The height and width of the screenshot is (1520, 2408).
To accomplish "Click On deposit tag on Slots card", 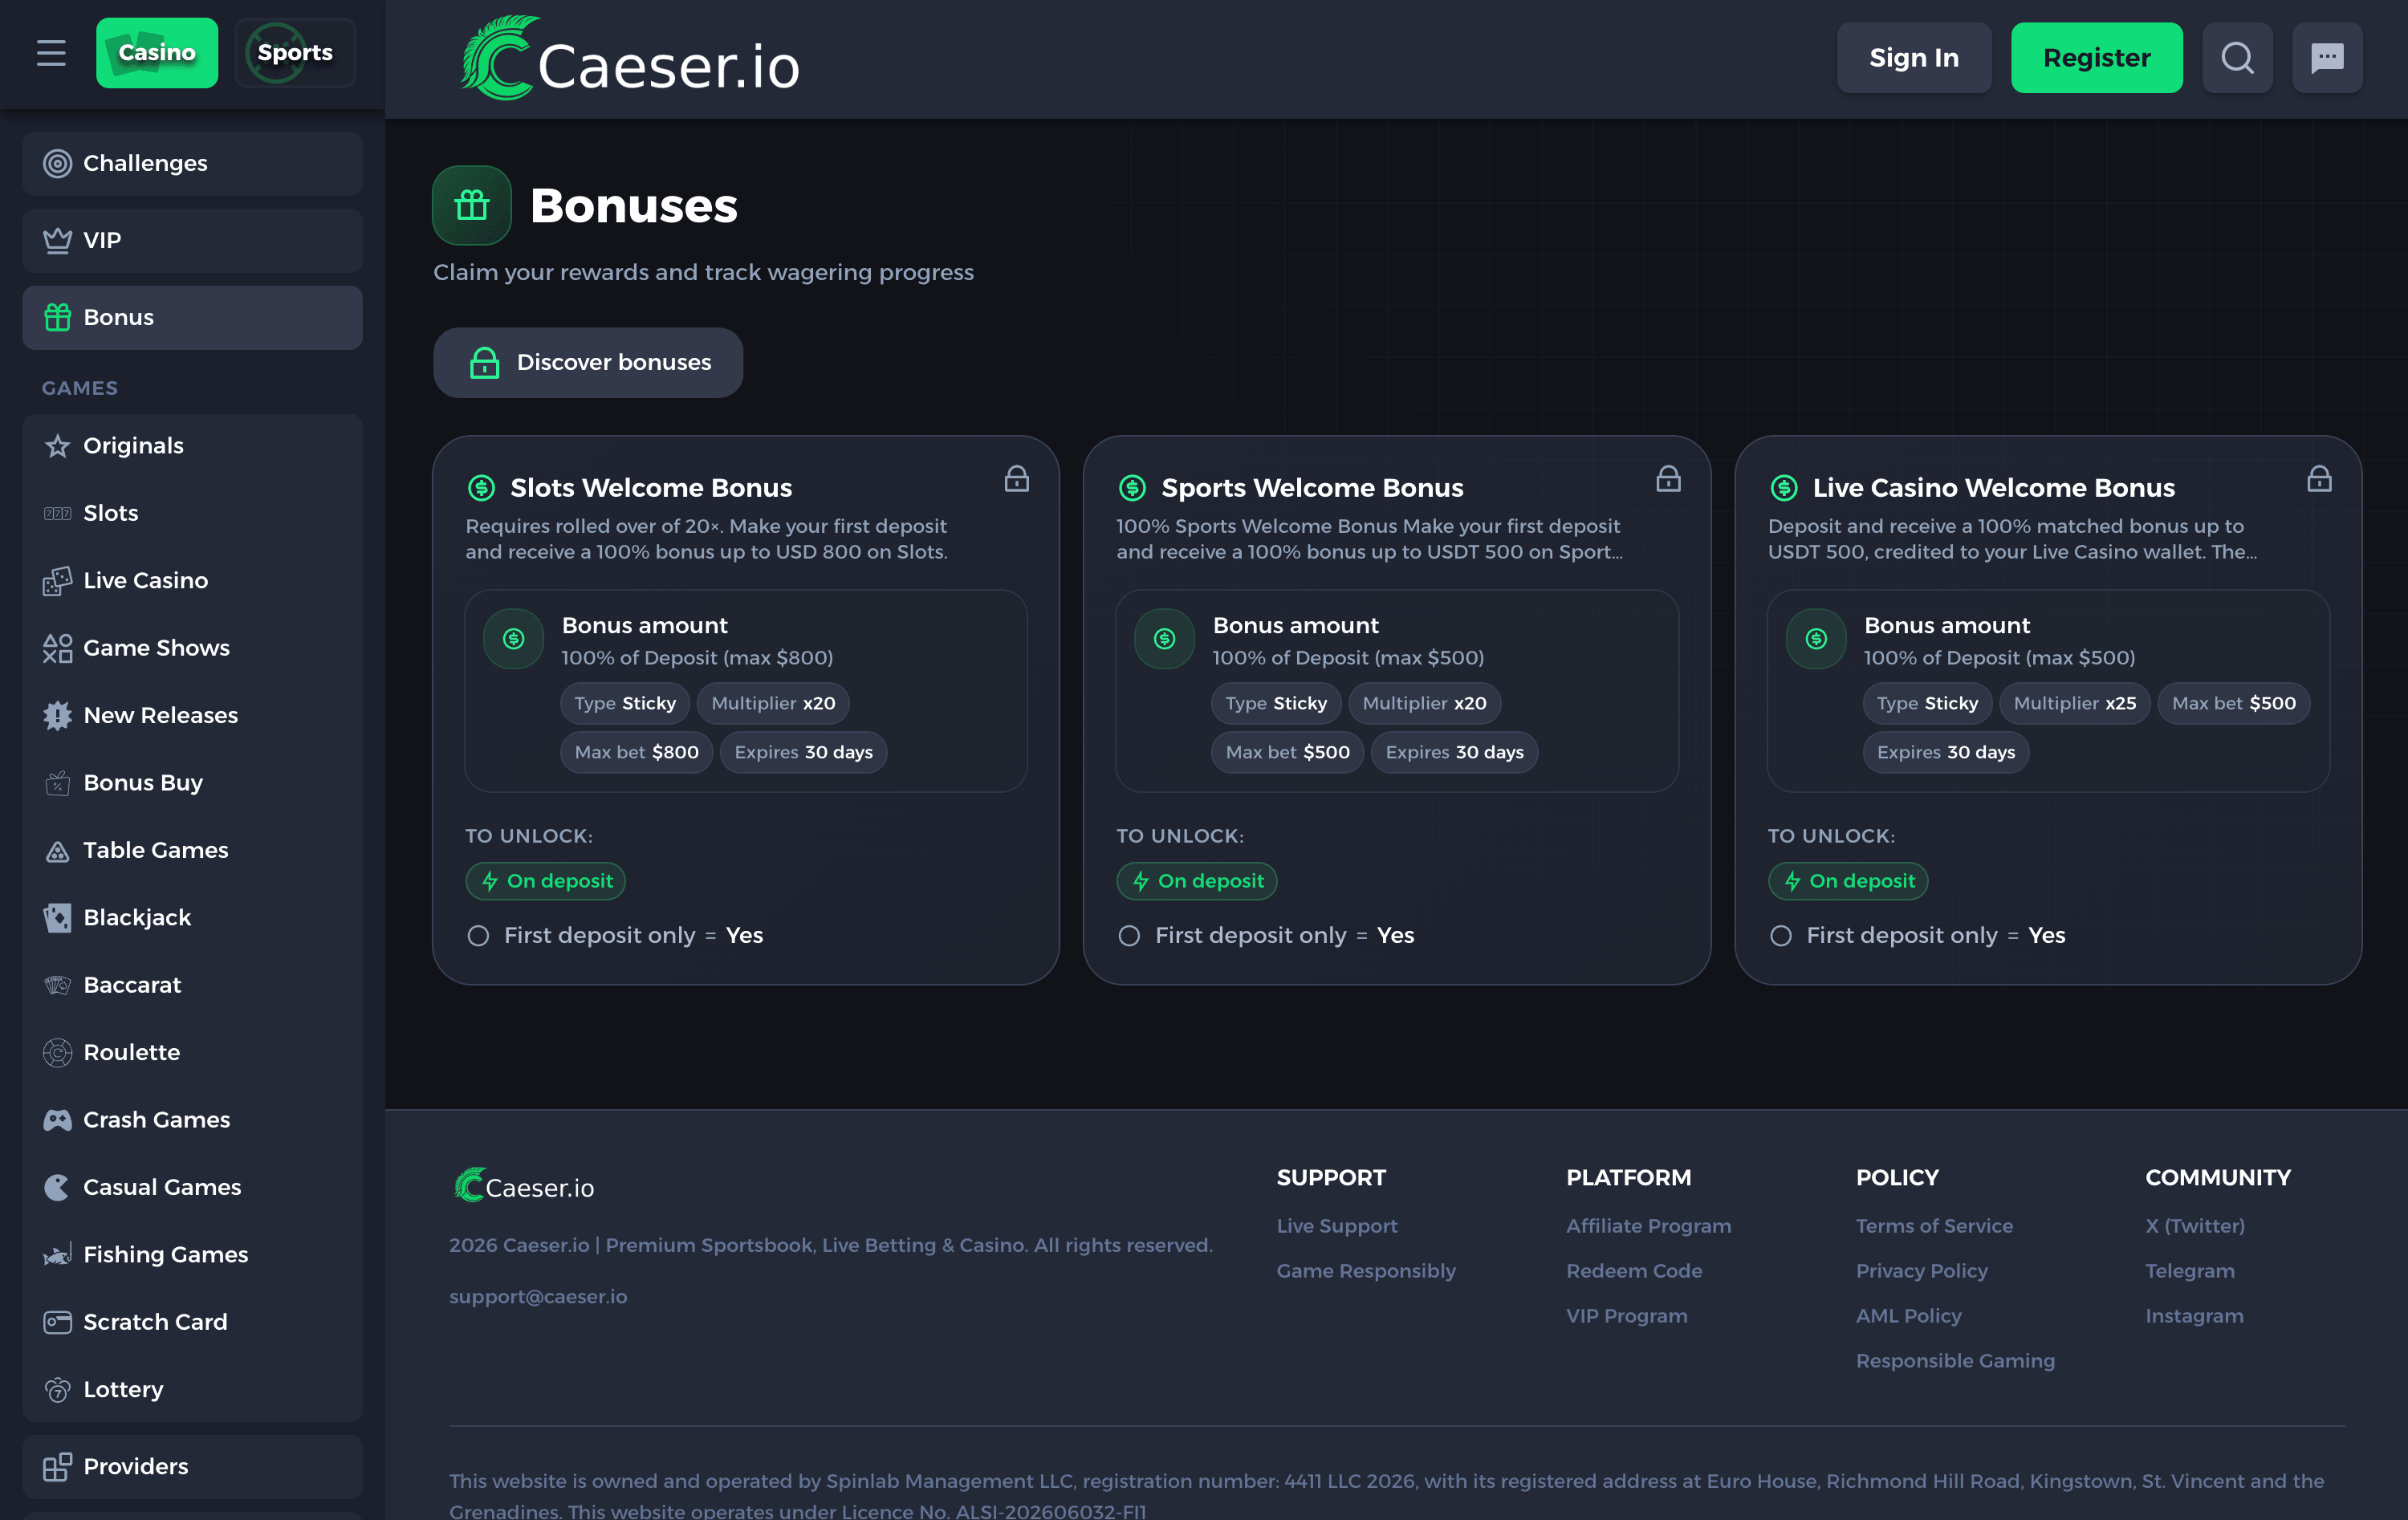I will point(546,881).
